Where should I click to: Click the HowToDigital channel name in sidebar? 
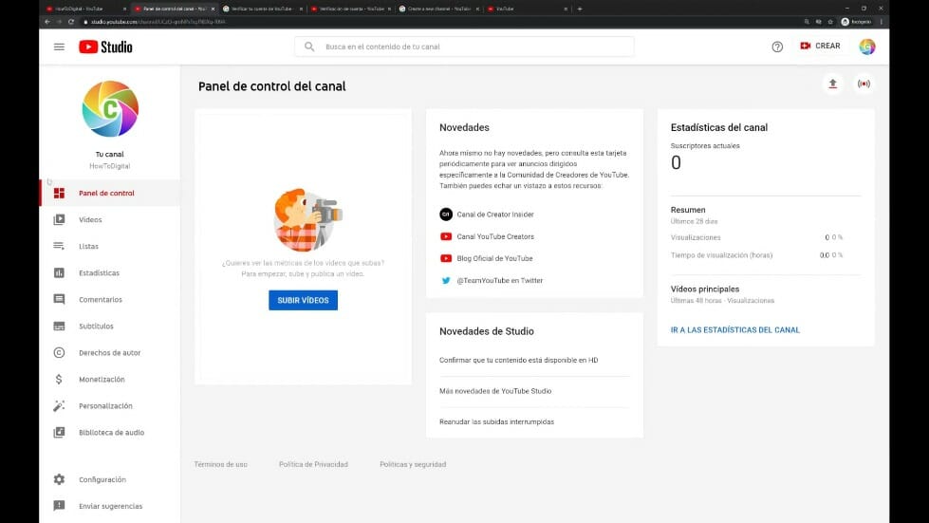tap(110, 166)
